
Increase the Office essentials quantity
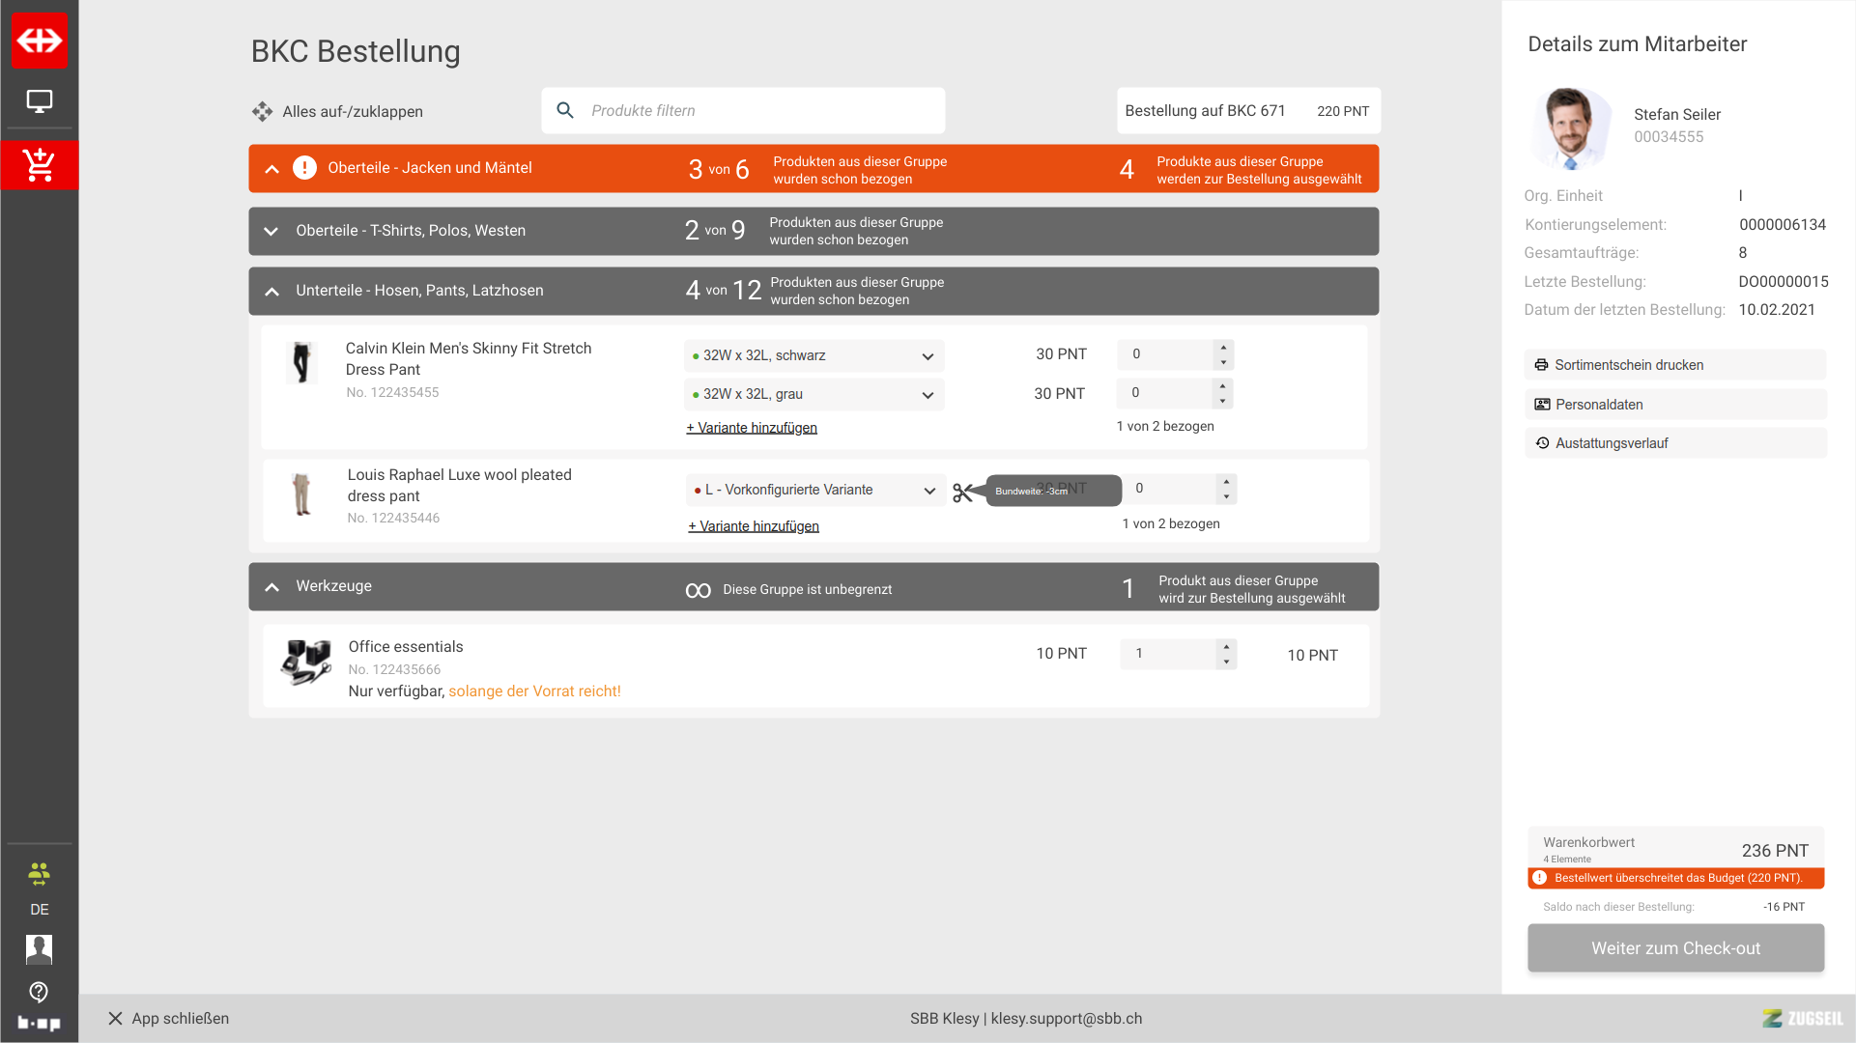tap(1226, 647)
